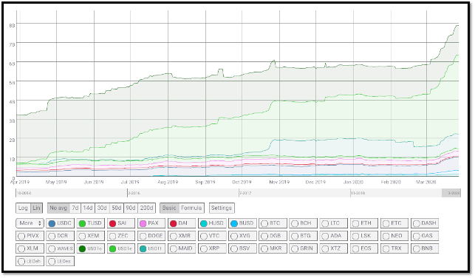Jump timeline to the 10-2014 marker

click(24, 193)
